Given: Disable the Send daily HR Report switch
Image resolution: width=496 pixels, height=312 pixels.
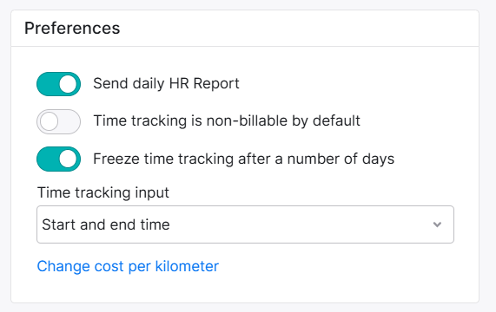Looking at the screenshot, I should 58,84.
